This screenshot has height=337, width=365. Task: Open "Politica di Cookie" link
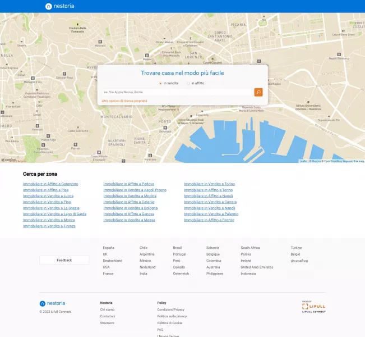pos(170,324)
